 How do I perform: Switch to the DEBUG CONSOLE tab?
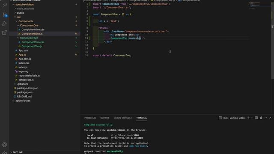point(122,118)
